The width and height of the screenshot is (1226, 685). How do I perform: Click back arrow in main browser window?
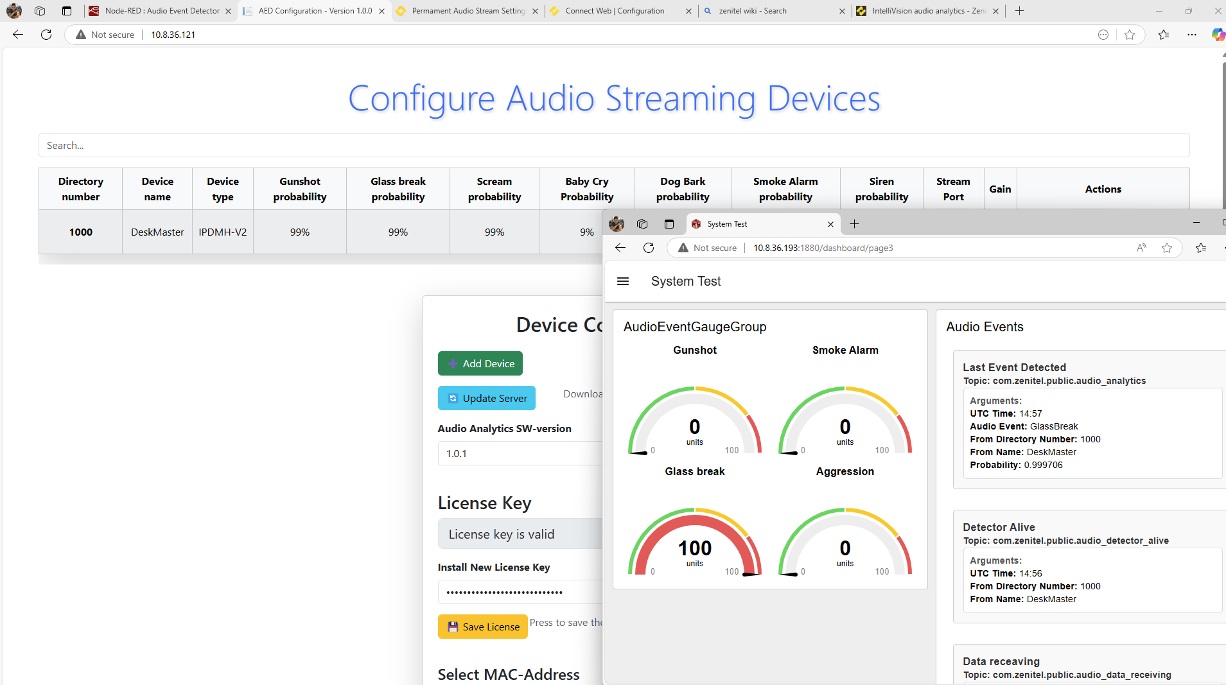tap(18, 35)
